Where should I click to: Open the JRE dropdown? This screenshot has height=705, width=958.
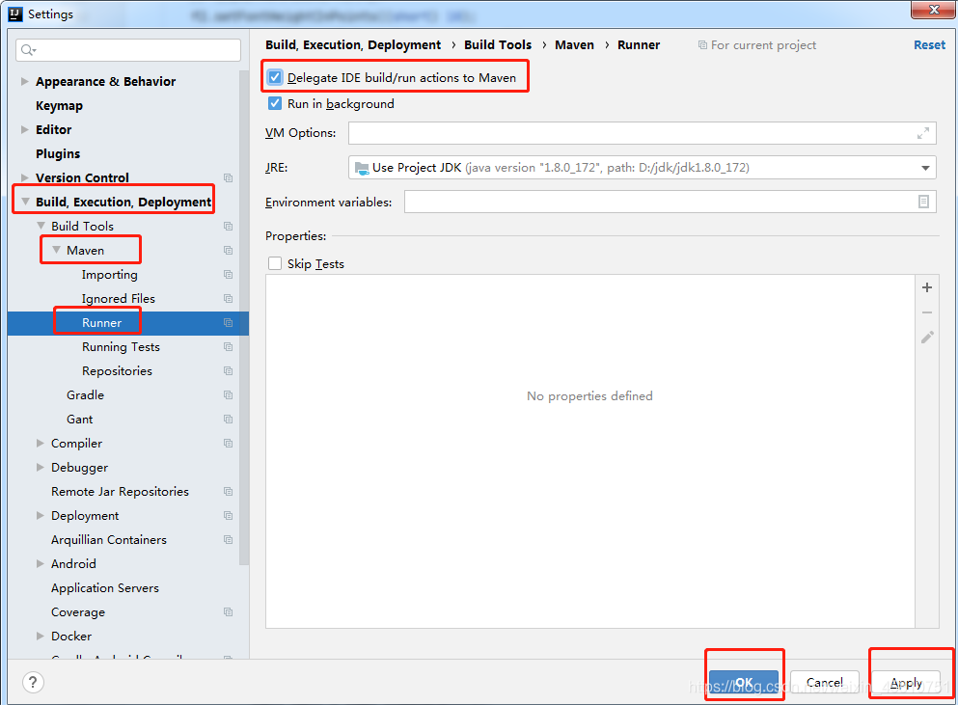[x=925, y=168]
